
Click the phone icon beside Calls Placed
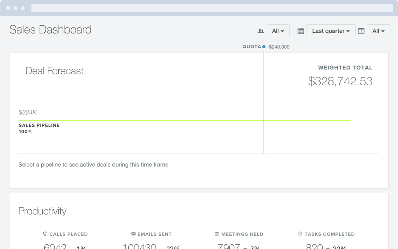(45, 234)
